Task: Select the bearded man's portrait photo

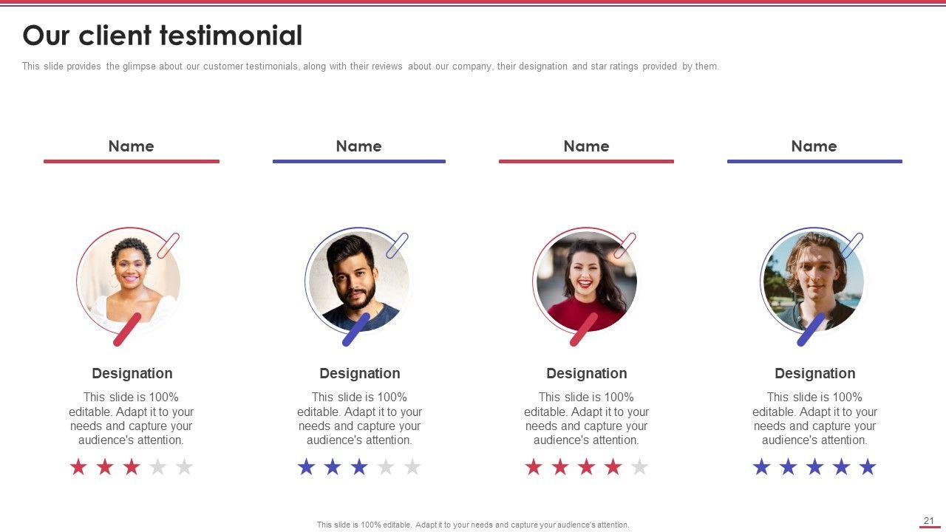Action: tap(358, 282)
